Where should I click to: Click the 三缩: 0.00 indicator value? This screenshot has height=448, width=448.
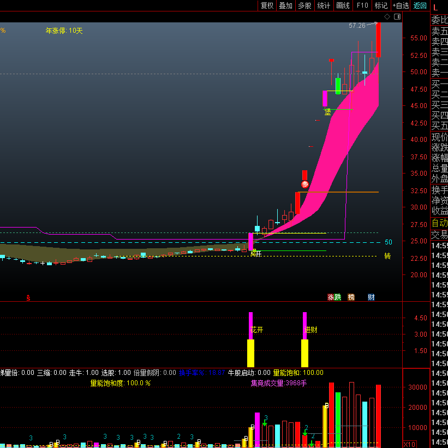(52, 373)
